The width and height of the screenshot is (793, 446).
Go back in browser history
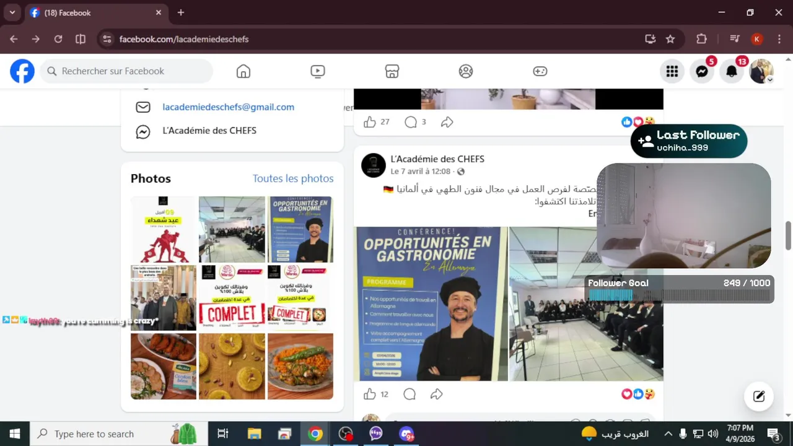[14, 39]
